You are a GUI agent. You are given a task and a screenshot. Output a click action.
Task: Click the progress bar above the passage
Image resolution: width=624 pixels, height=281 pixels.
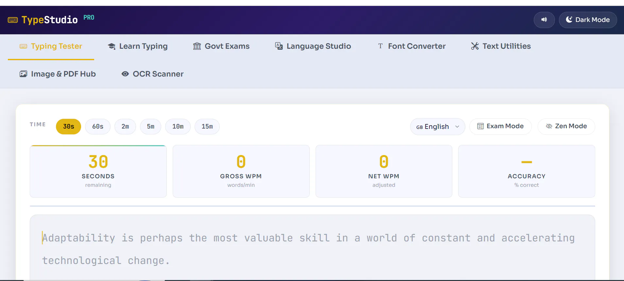click(x=312, y=206)
